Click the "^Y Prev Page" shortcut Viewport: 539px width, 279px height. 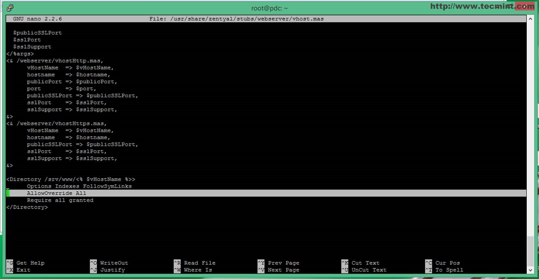(278, 263)
